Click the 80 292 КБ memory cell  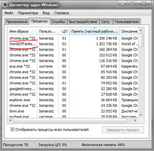click(109, 78)
